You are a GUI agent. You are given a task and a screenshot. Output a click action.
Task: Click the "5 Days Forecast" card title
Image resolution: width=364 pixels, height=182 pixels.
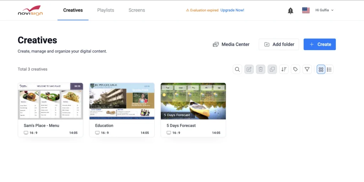[181, 126]
